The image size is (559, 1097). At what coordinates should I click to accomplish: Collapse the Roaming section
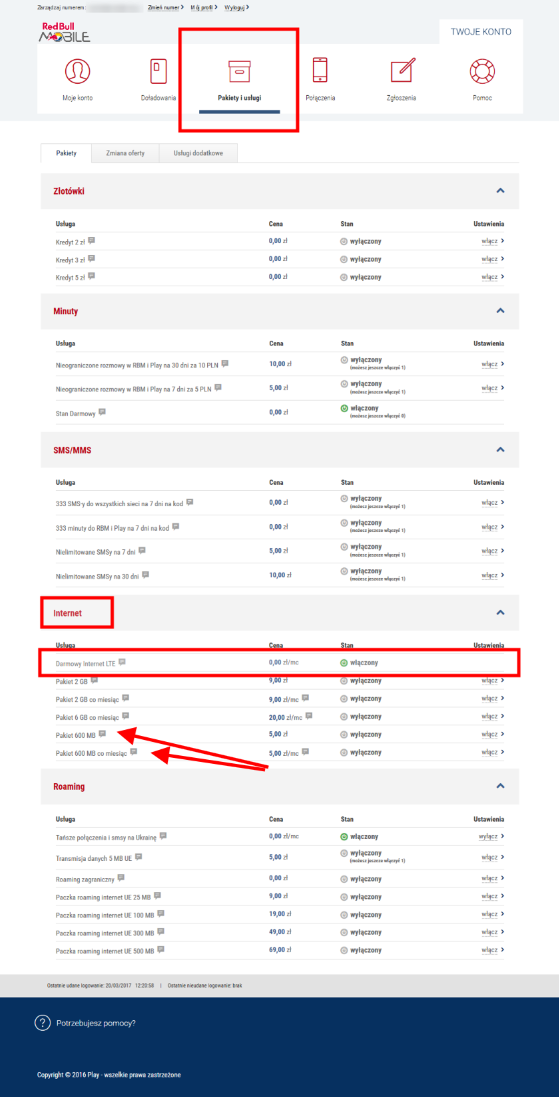(x=500, y=786)
